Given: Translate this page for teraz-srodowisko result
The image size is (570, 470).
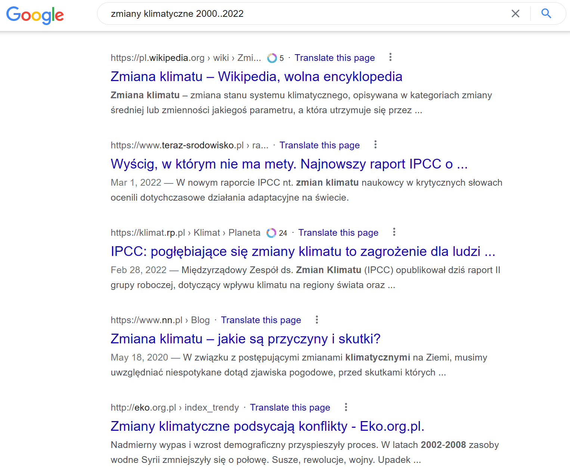Looking at the screenshot, I should point(320,145).
